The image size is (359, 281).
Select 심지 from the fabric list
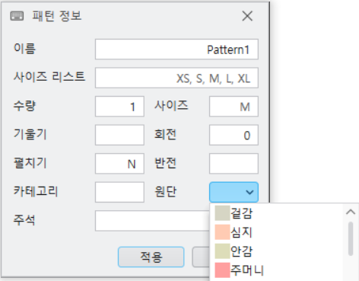coord(278,232)
